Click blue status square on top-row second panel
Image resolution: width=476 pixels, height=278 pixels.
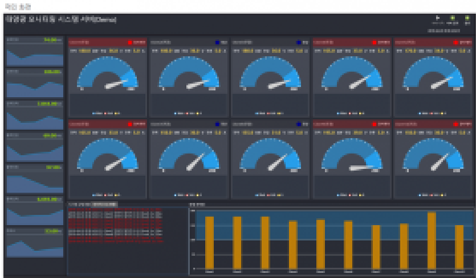(x=217, y=43)
